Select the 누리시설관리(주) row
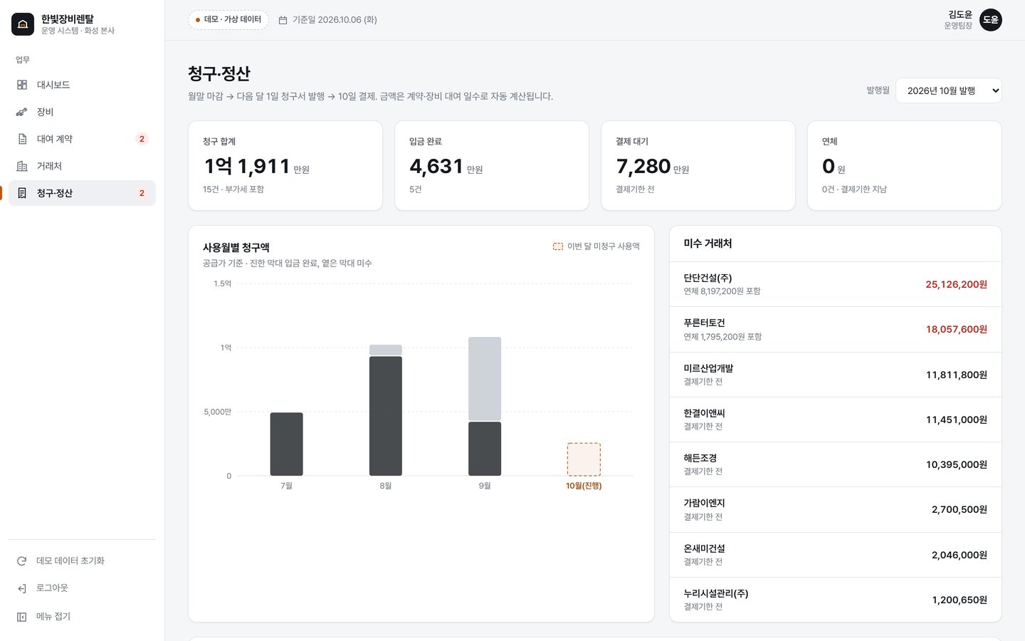 (x=836, y=600)
